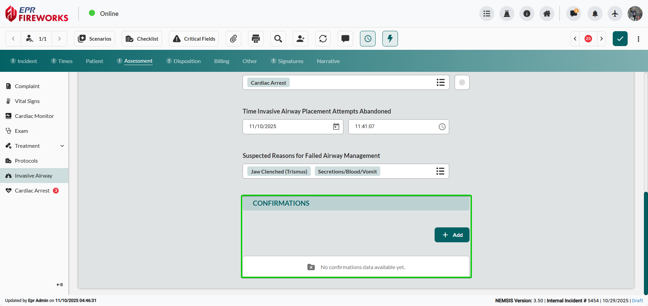
Task: Click the printer icon in toolbar
Action: coord(256,39)
